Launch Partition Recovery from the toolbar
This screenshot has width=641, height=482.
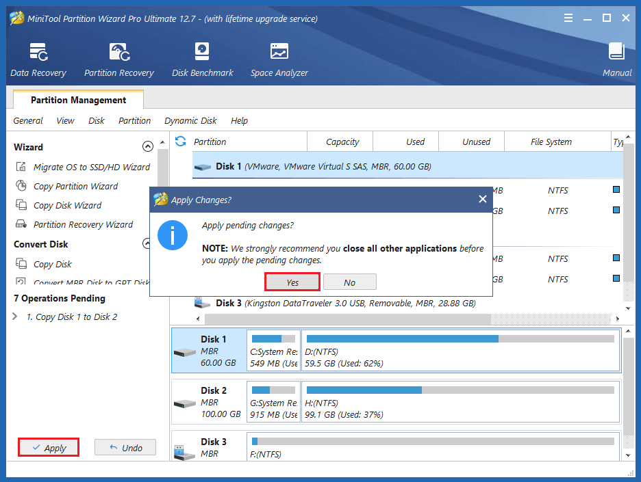point(119,59)
